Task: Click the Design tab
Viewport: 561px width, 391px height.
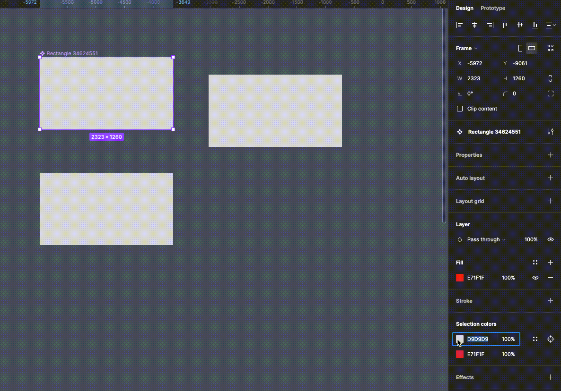Action: click(x=464, y=8)
